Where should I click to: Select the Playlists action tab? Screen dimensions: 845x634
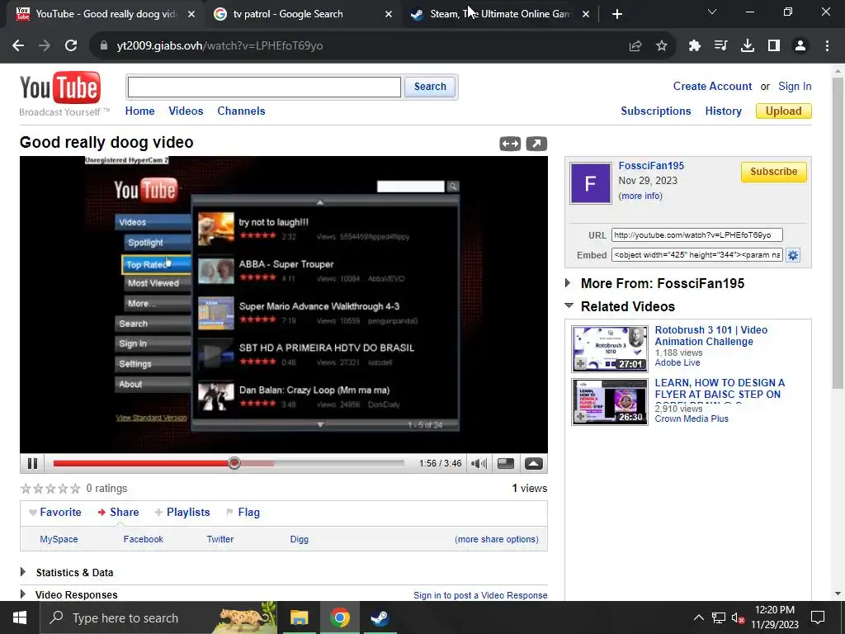point(182,512)
